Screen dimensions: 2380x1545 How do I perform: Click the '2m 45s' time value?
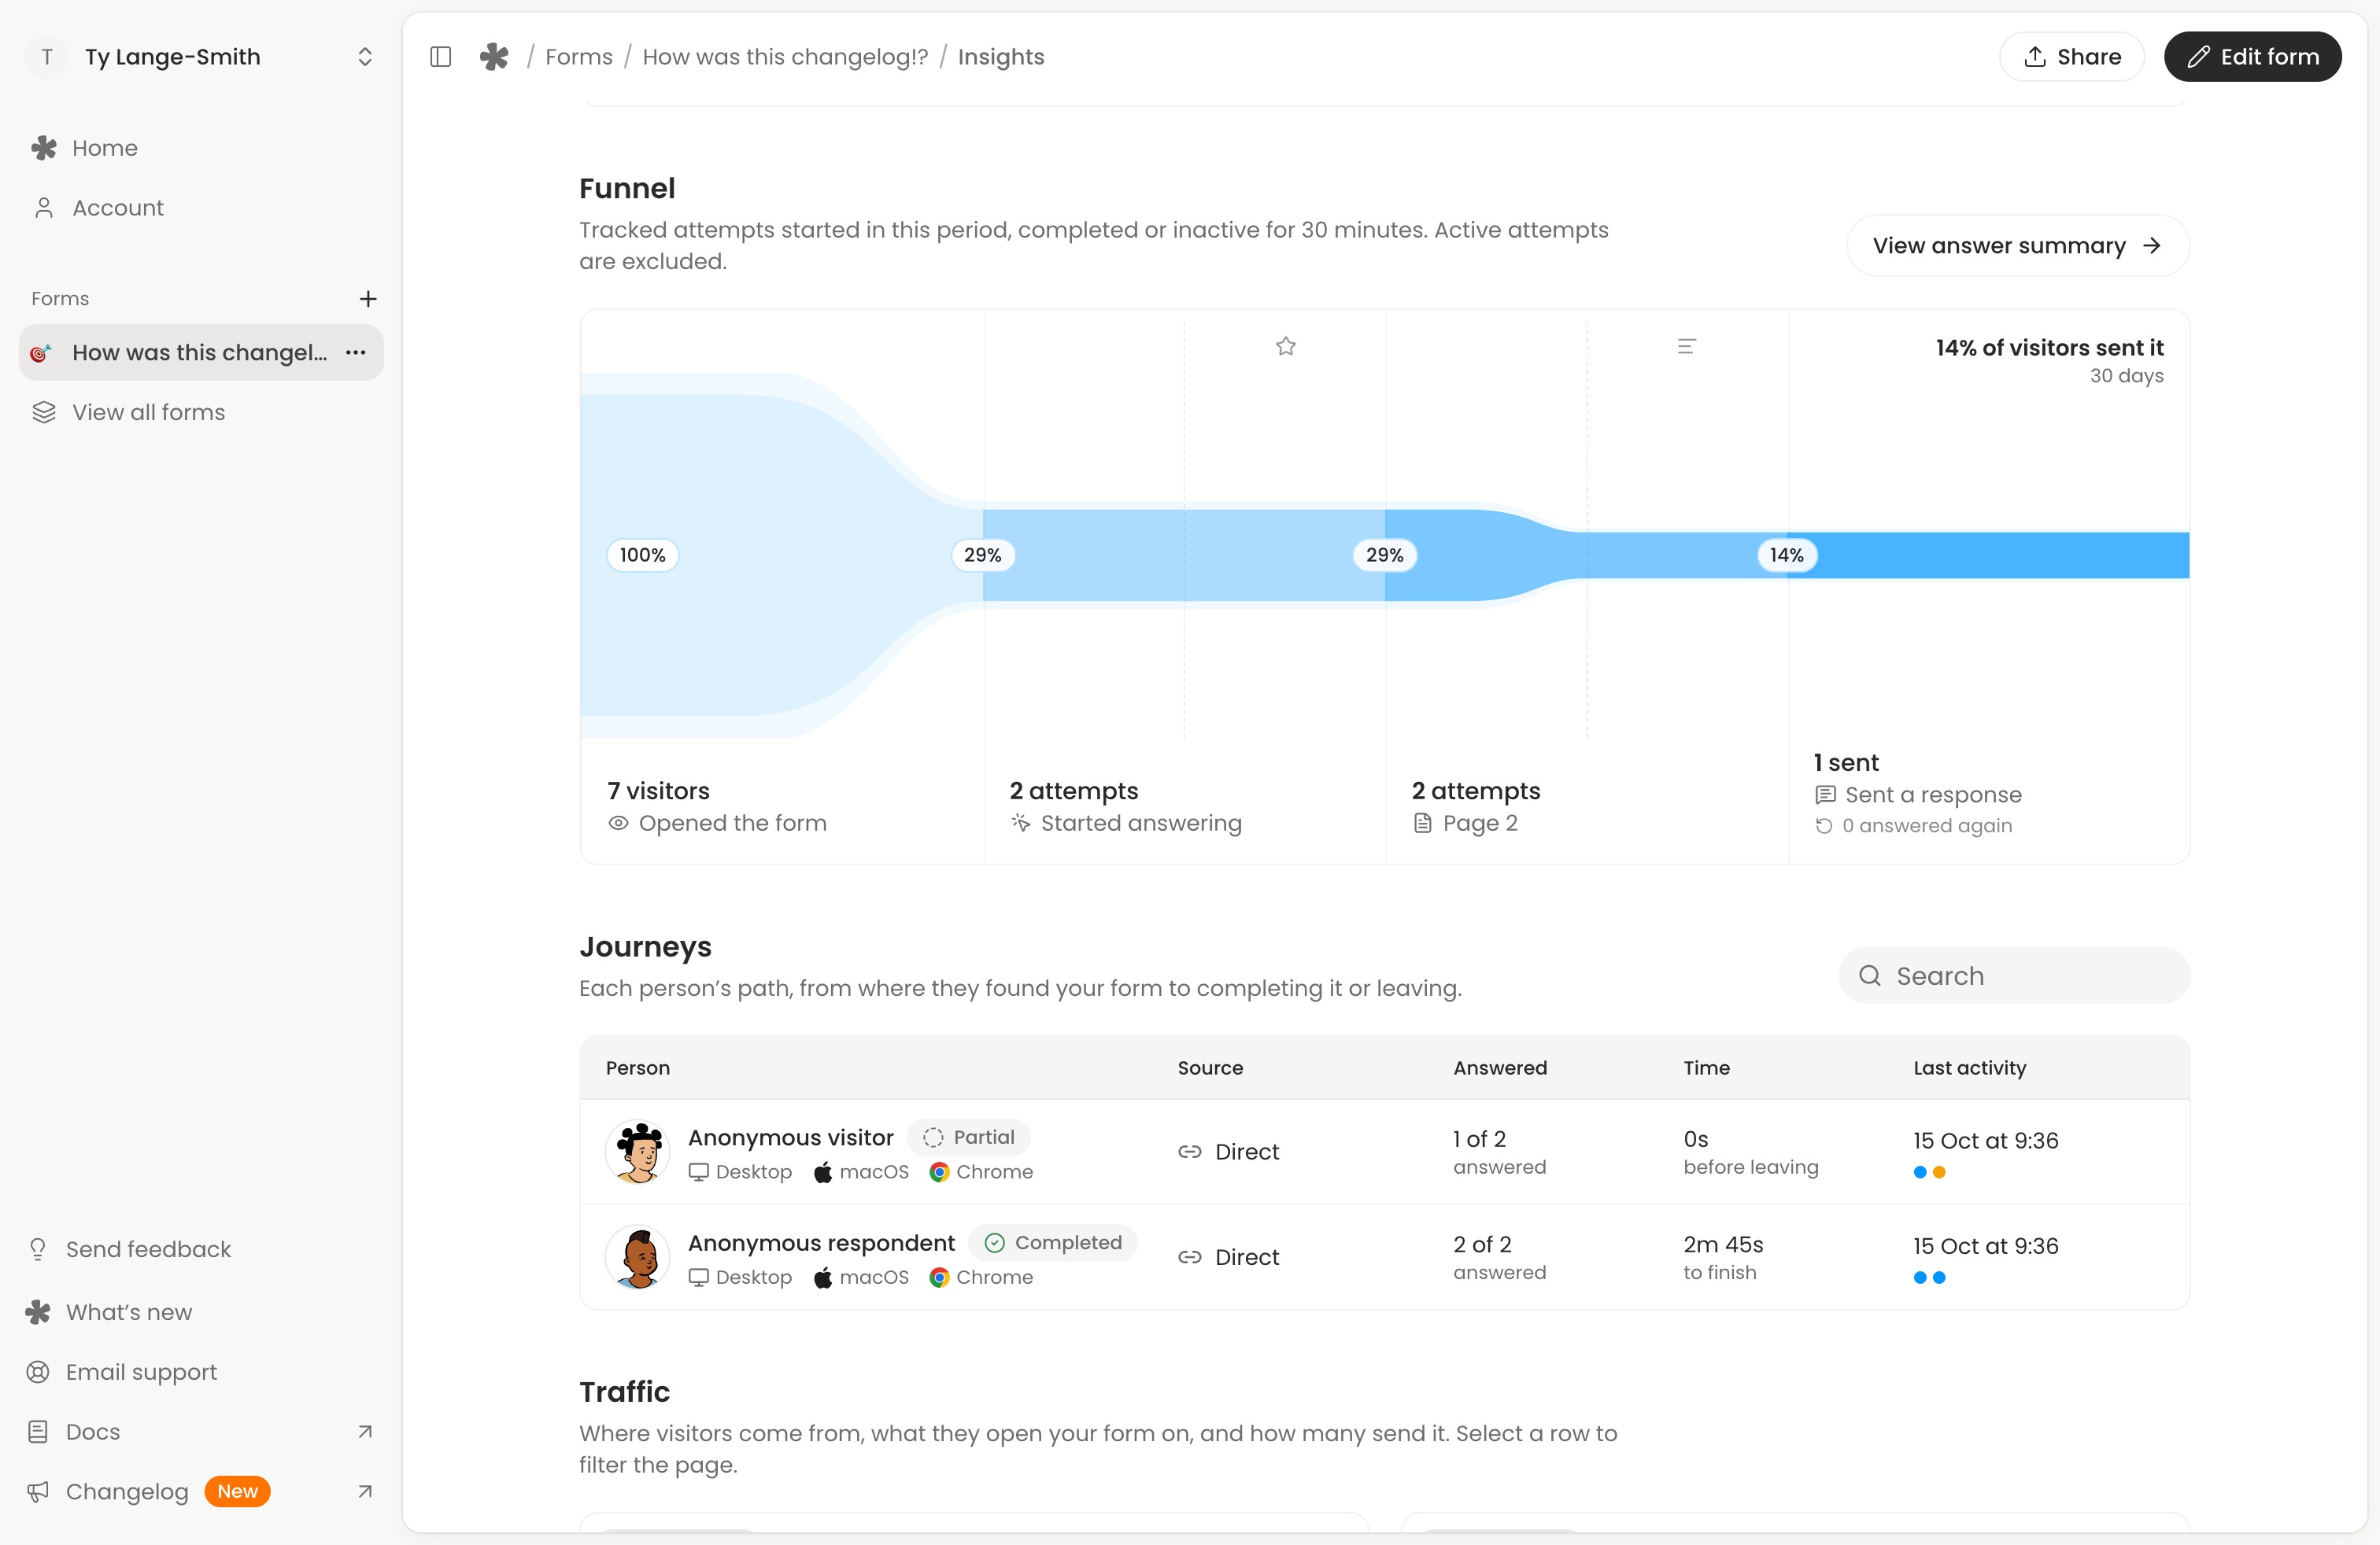tap(1723, 1244)
